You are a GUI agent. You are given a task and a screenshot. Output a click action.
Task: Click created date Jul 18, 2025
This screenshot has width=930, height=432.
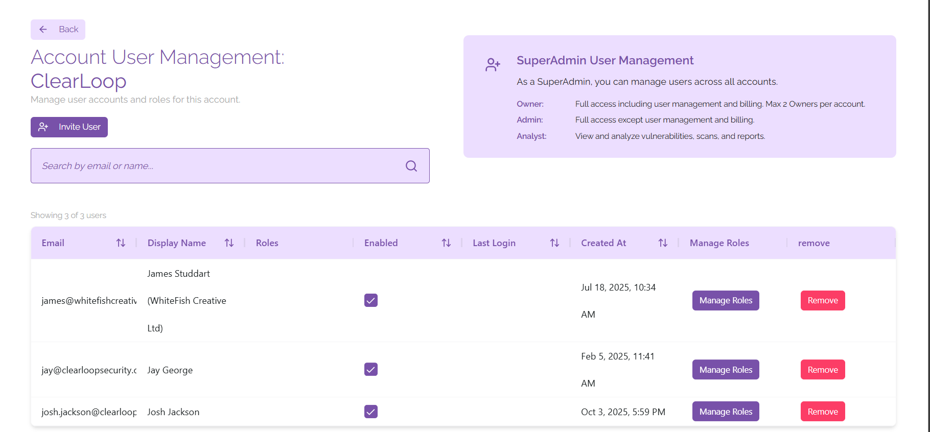618,301
